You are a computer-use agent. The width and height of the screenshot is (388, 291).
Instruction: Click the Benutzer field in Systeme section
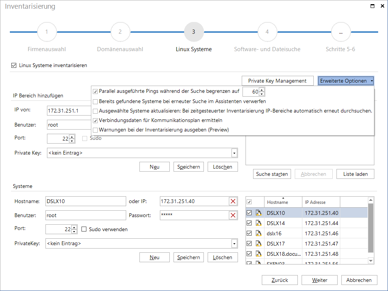point(86,215)
